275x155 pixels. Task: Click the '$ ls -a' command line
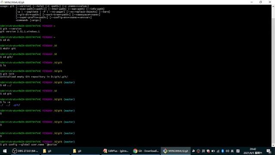[5, 102]
